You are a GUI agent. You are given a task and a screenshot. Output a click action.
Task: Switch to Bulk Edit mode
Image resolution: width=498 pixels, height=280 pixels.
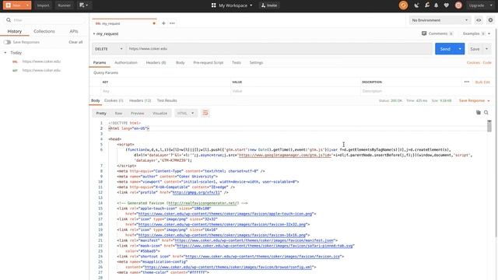[482, 82]
